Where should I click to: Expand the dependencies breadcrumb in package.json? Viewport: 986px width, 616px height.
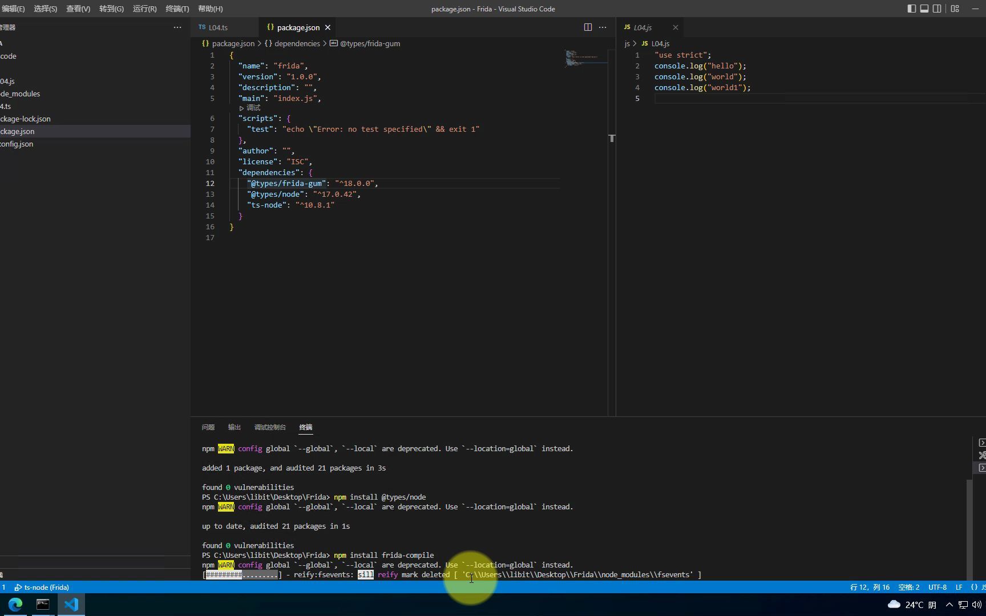[296, 43]
